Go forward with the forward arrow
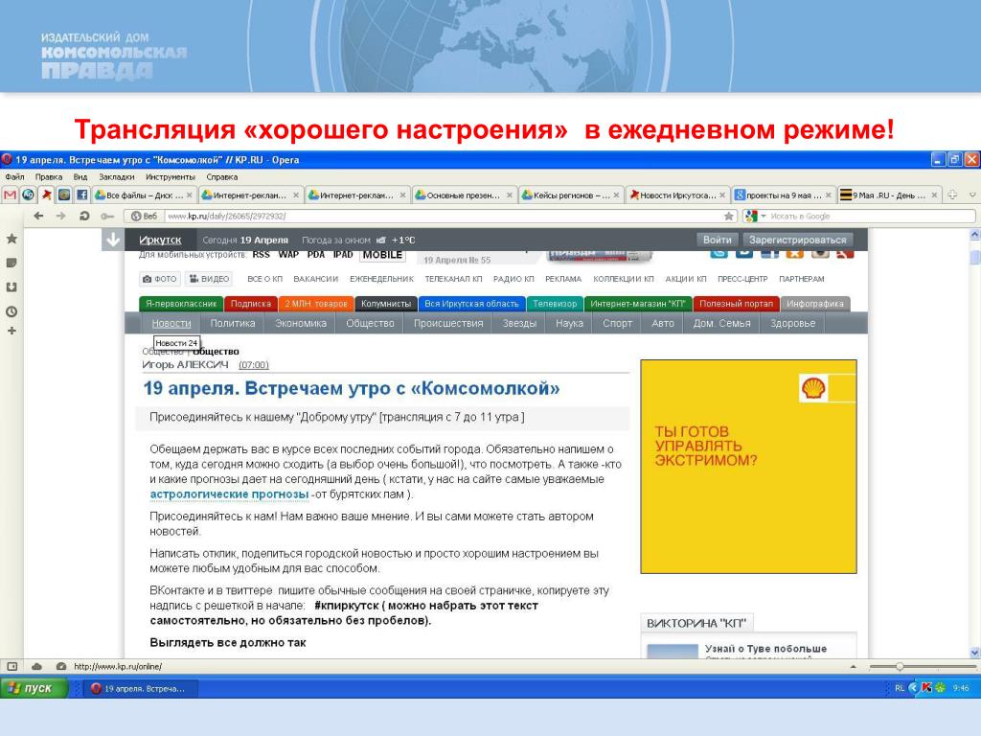The image size is (981, 736). click(60, 216)
